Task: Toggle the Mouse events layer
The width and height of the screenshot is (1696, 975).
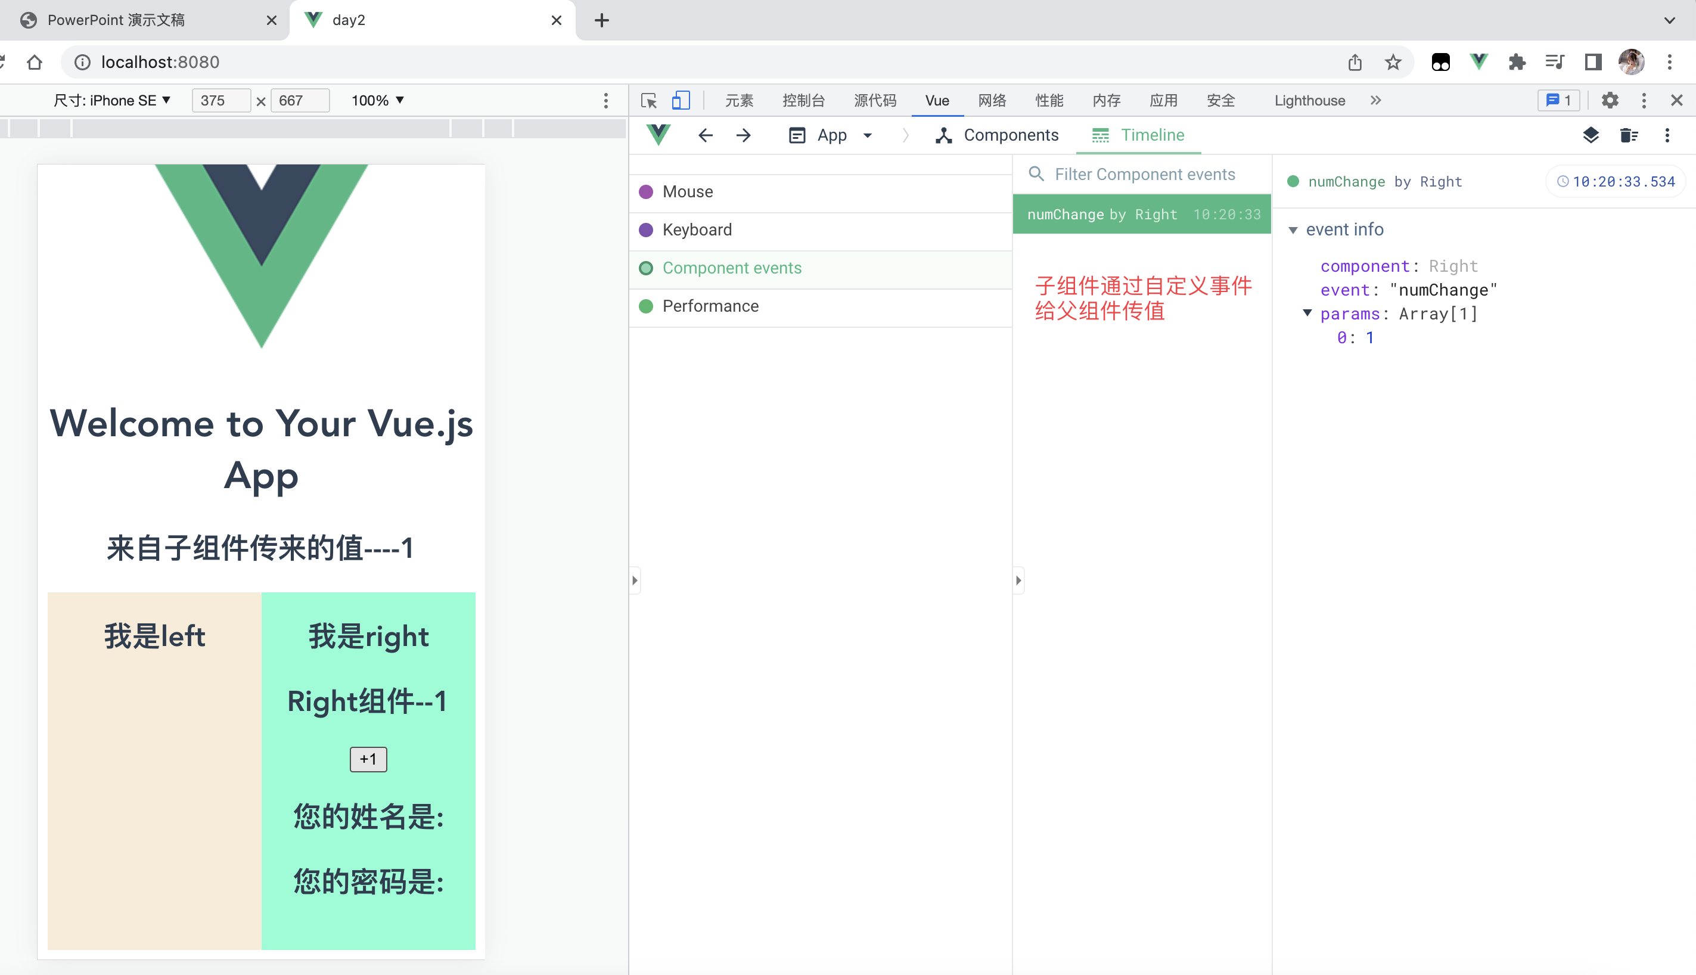Action: 688,191
